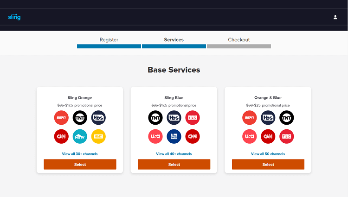
Task: Click the blue Register progress bar
Action: click(109, 46)
